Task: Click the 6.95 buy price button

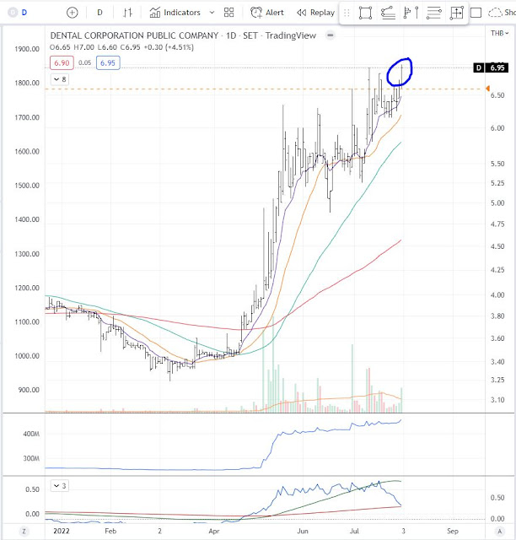Action: click(108, 63)
